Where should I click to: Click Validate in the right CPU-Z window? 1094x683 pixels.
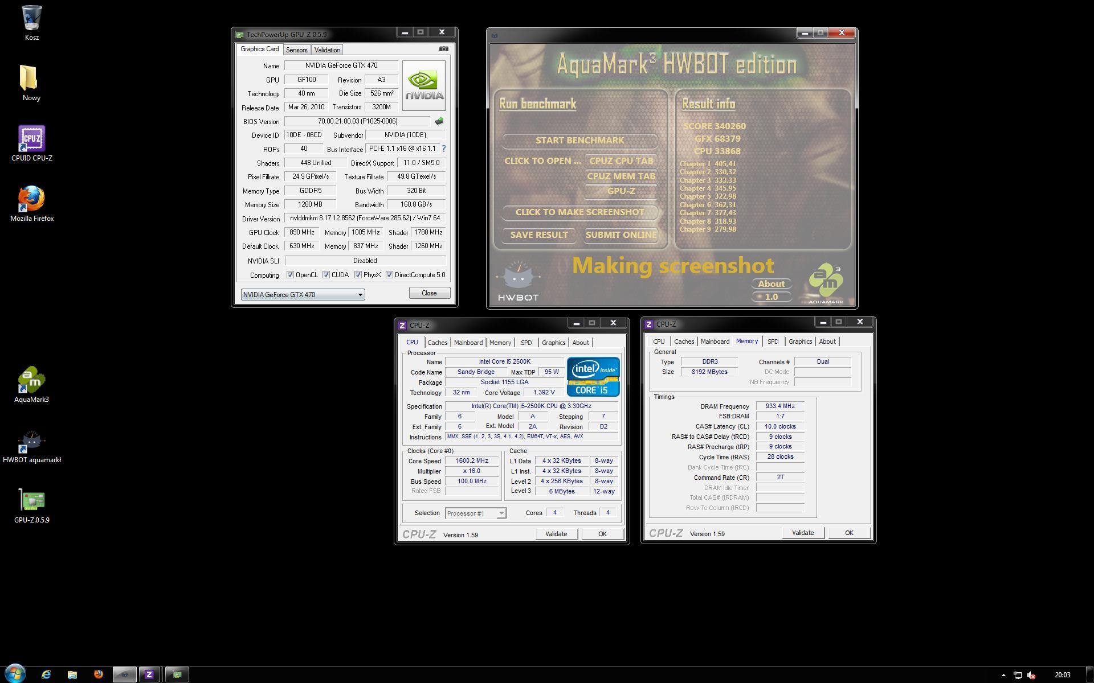point(803,533)
